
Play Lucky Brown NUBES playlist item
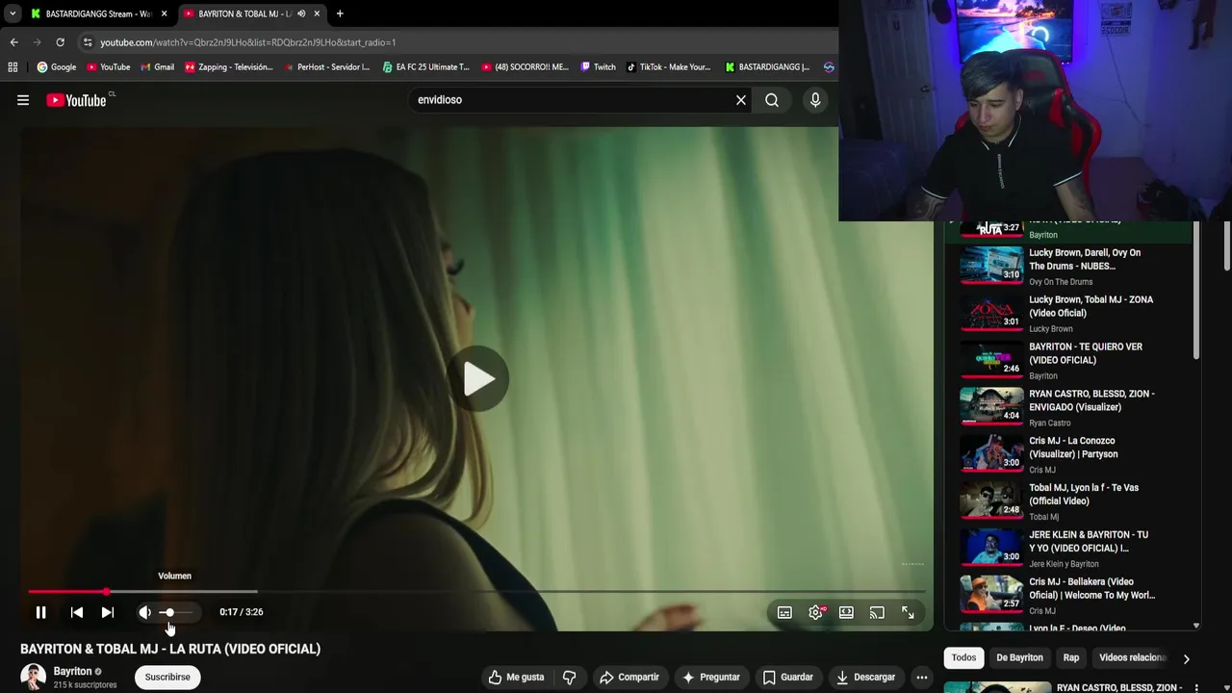click(1068, 267)
